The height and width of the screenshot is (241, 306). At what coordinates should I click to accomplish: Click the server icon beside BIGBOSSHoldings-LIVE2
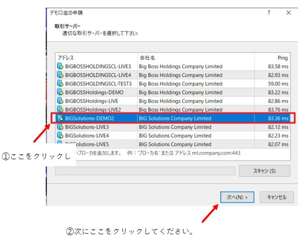tap(60, 110)
